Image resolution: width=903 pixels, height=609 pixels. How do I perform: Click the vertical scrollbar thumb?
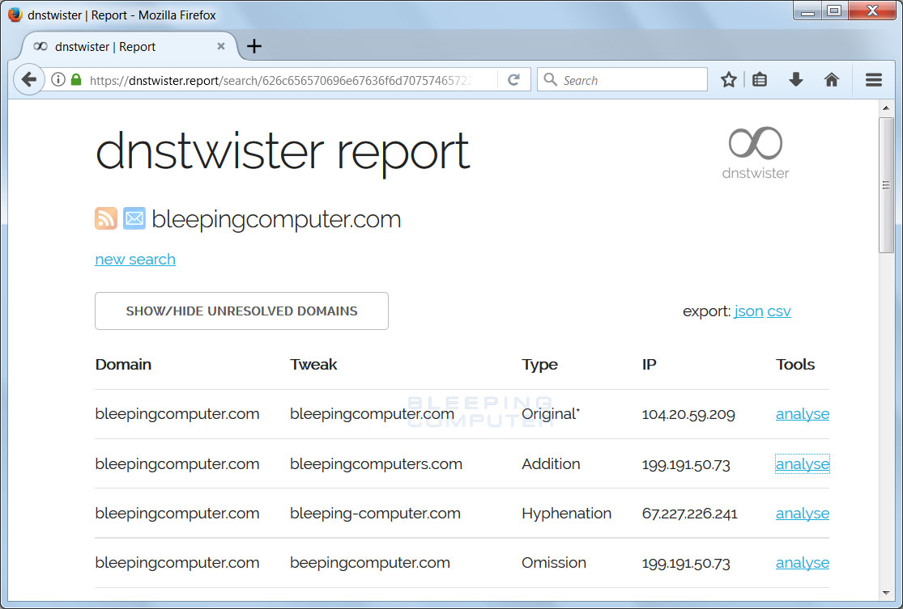[886, 184]
